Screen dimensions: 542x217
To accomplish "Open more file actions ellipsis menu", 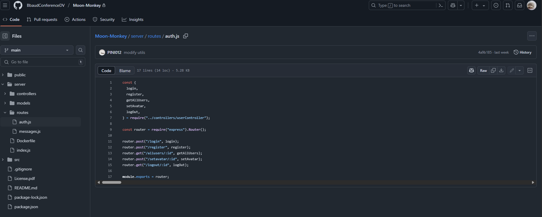I will tap(532, 36).
